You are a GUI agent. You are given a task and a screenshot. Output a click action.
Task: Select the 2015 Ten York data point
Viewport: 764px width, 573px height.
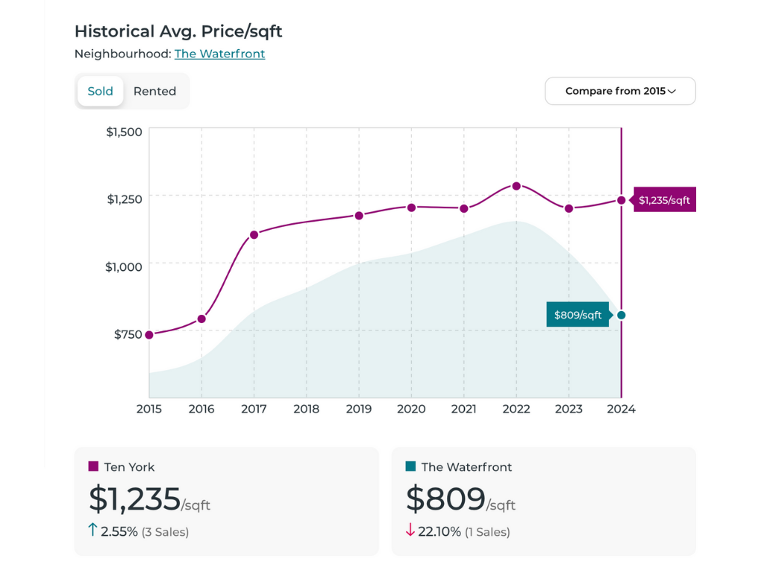click(149, 334)
